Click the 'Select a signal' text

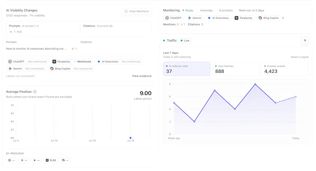click(299, 57)
